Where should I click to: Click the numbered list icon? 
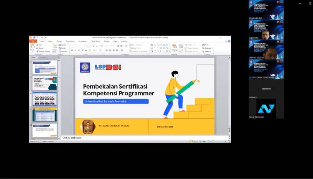112,46
